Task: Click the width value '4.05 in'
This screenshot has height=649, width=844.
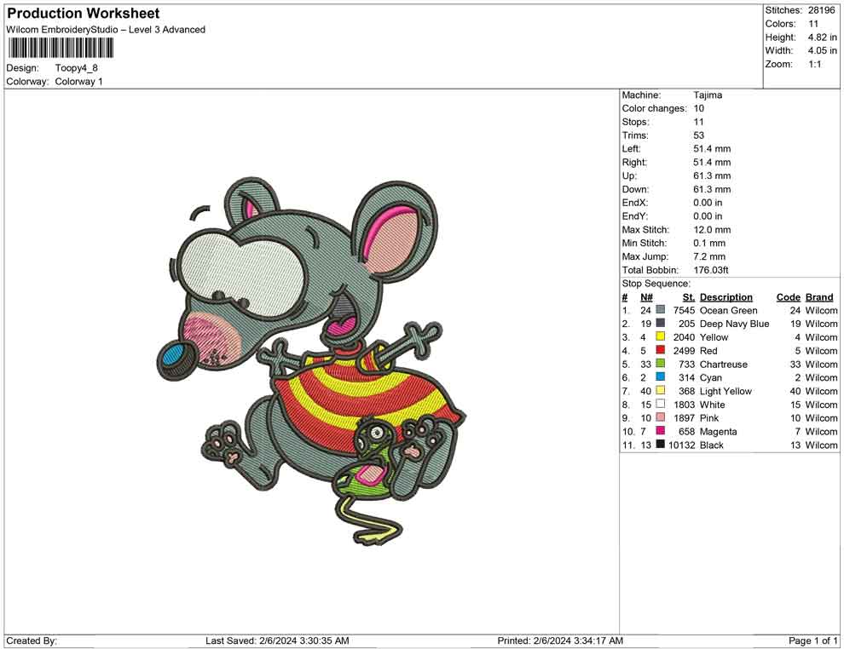Action: 822,50
